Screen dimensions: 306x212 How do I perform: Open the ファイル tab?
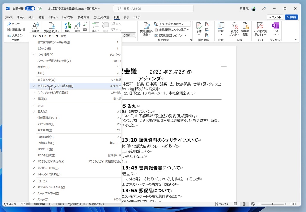click(x=9, y=17)
